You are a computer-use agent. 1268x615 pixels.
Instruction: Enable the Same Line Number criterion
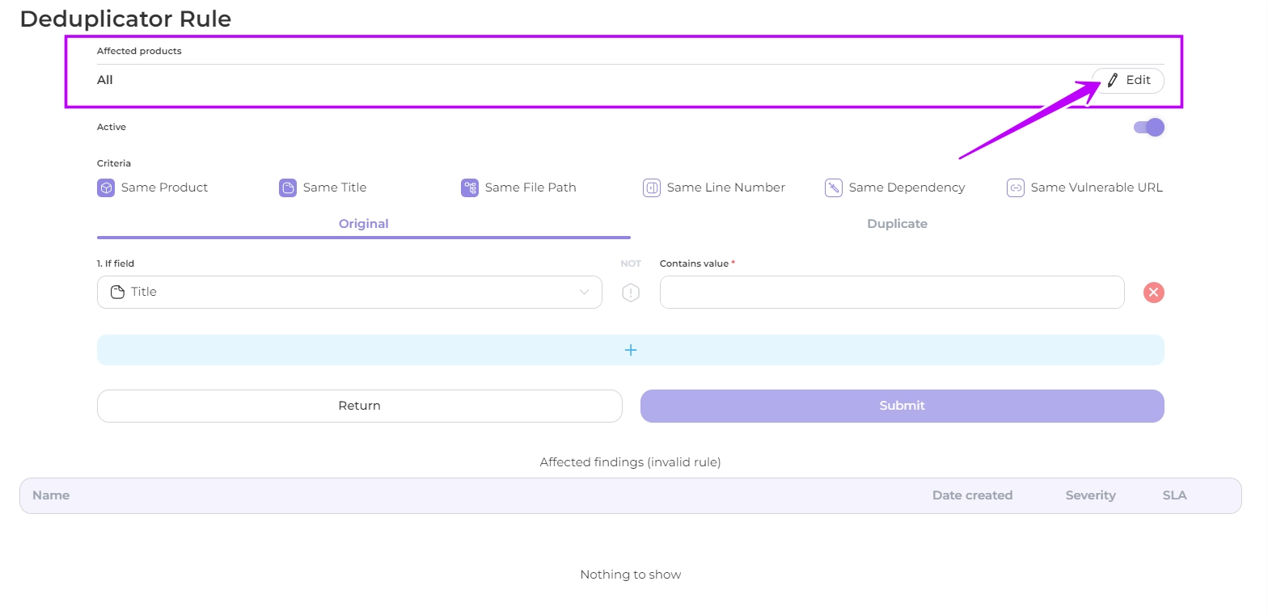click(652, 187)
